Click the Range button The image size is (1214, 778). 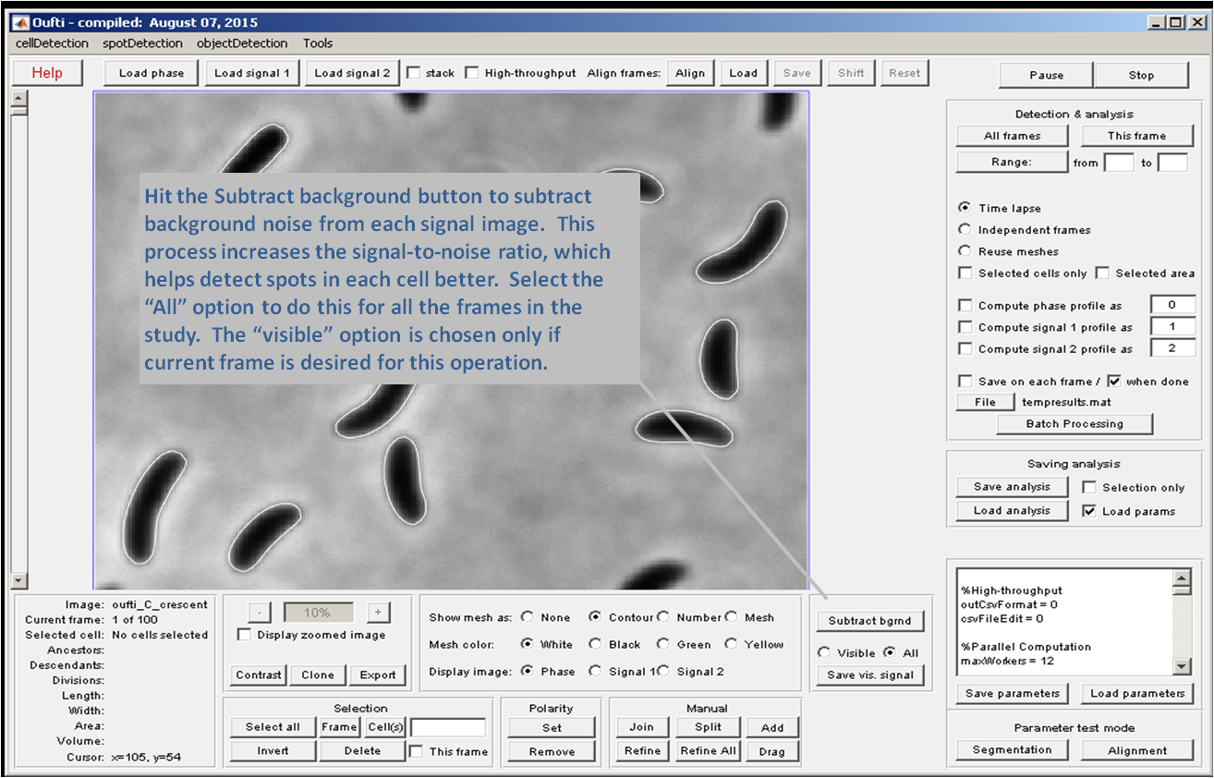(1013, 162)
